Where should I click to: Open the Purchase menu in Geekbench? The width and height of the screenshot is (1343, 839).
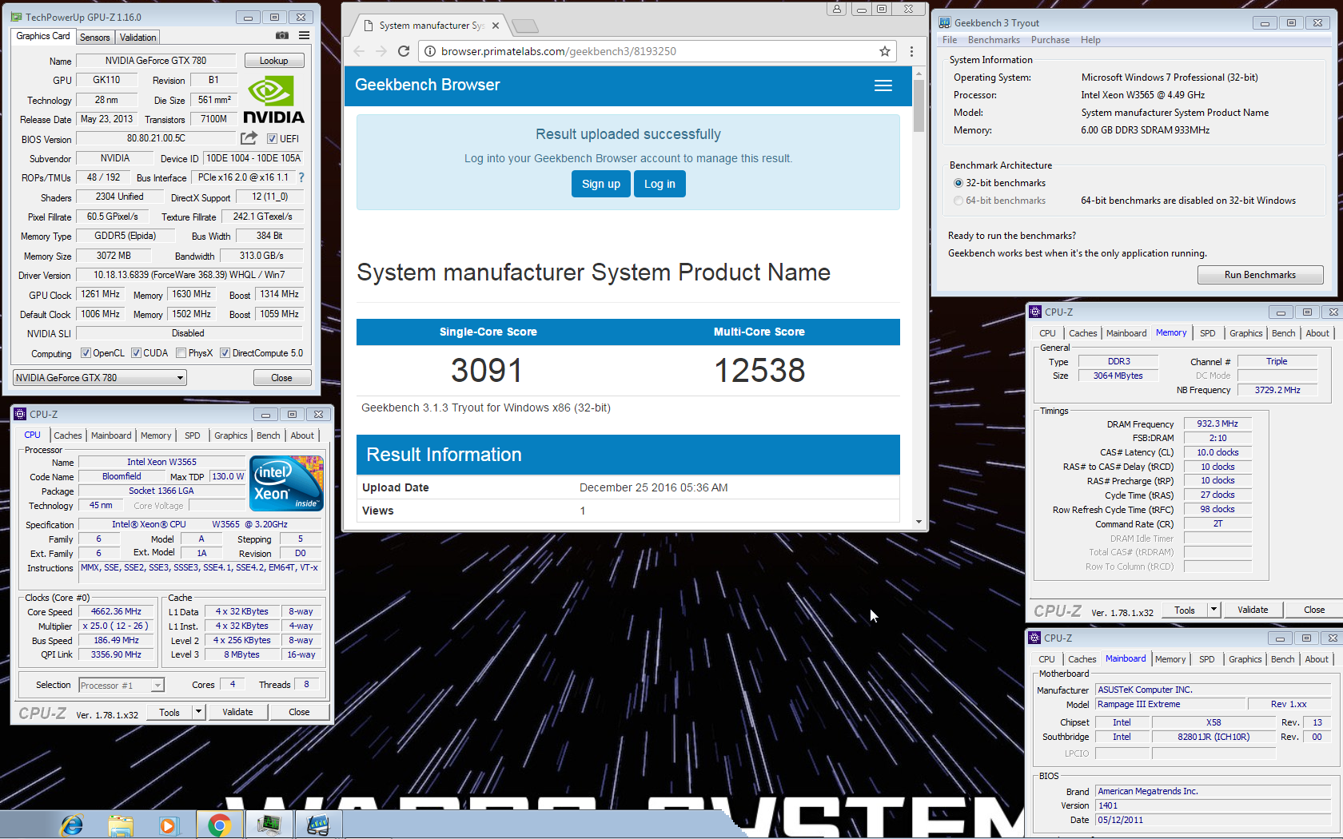point(1050,40)
